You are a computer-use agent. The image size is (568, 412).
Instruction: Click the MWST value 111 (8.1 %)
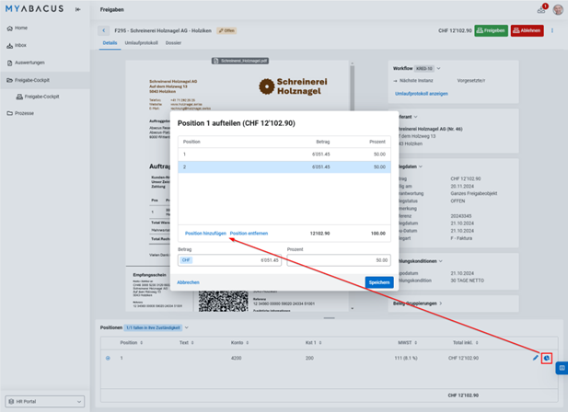click(x=406, y=358)
